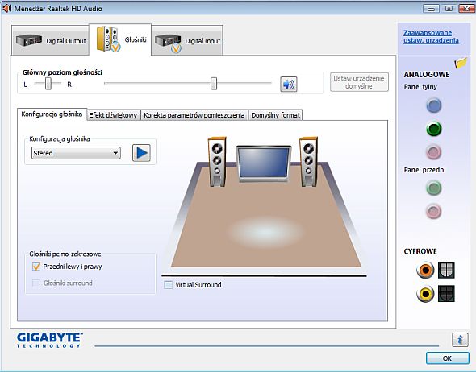Viewport: 476px width, 372px height.
Task: Click the L-R balance slider handle
Action: coord(48,84)
